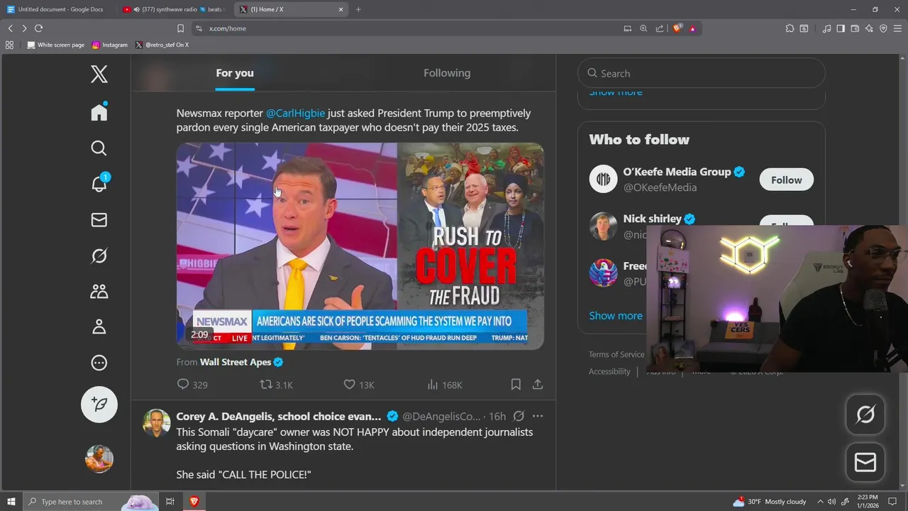Open O'Keefe Media Group profile
908x511 pixels.
[677, 172]
